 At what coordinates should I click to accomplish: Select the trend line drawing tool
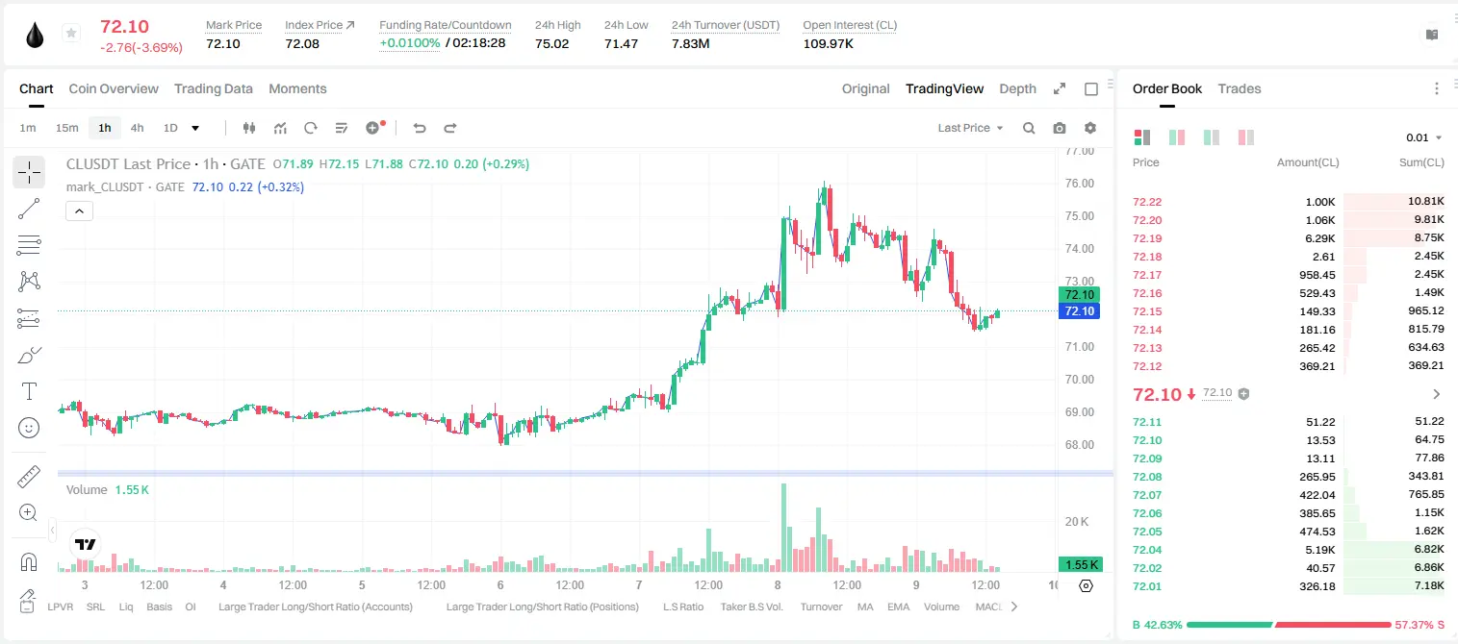pyautogui.click(x=29, y=209)
